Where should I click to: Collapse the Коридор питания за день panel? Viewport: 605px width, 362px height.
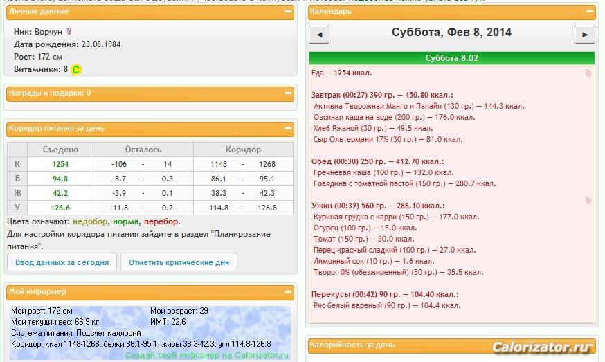tap(288, 128)
